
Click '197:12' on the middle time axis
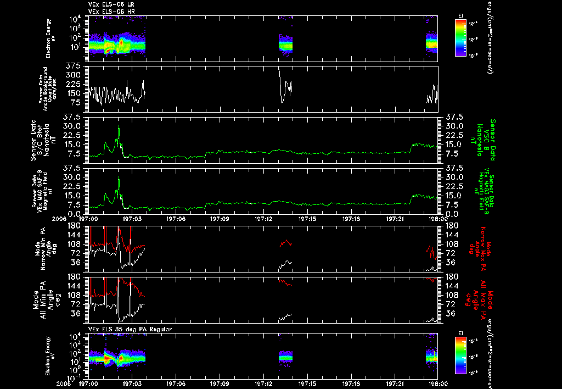pyautogui.click(x=263, y=219)
